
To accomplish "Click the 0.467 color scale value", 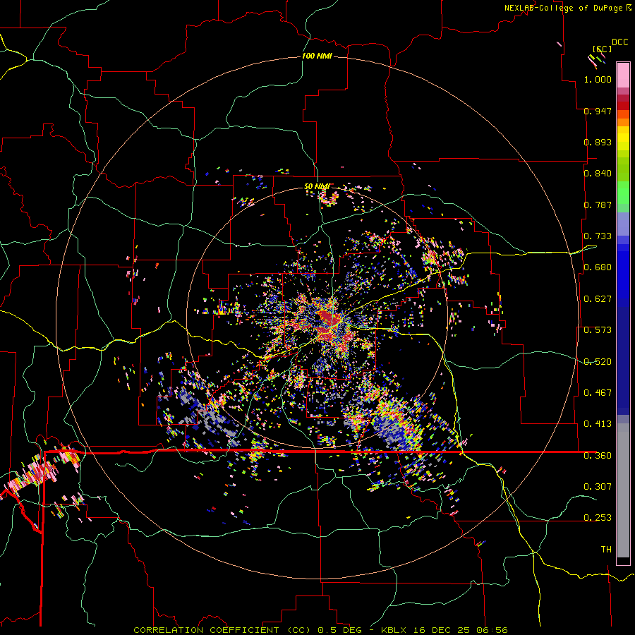I will point(598,393).
